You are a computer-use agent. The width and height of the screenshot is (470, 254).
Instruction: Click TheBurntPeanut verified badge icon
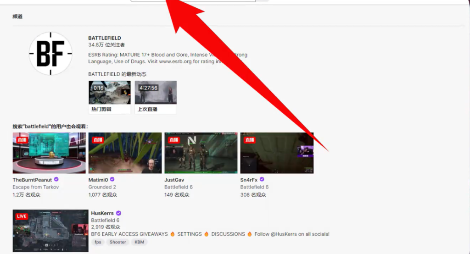pos(56,179)
